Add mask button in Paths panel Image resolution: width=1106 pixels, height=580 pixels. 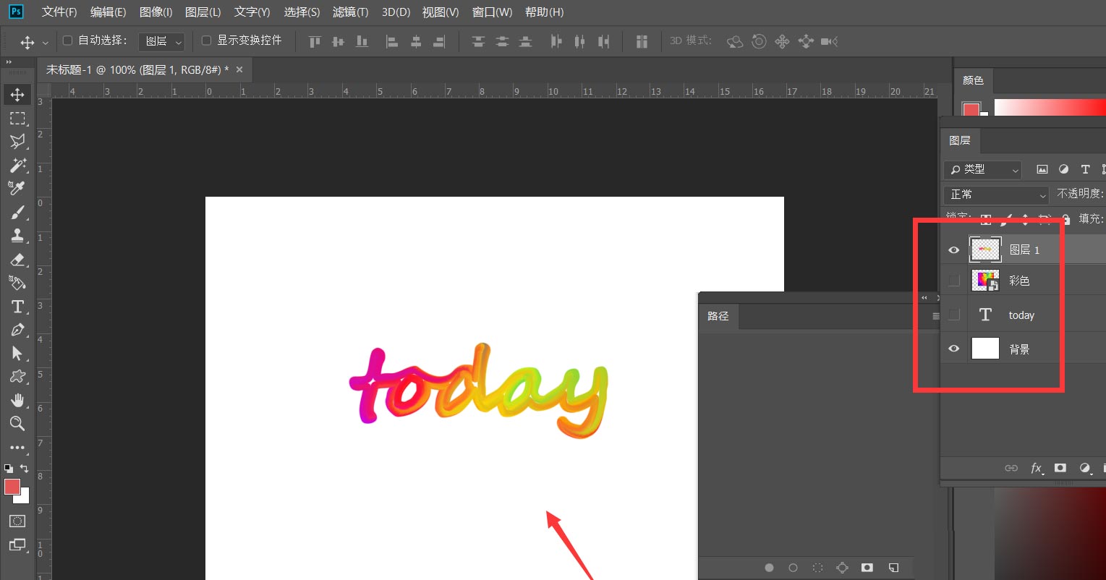(867, 568)
